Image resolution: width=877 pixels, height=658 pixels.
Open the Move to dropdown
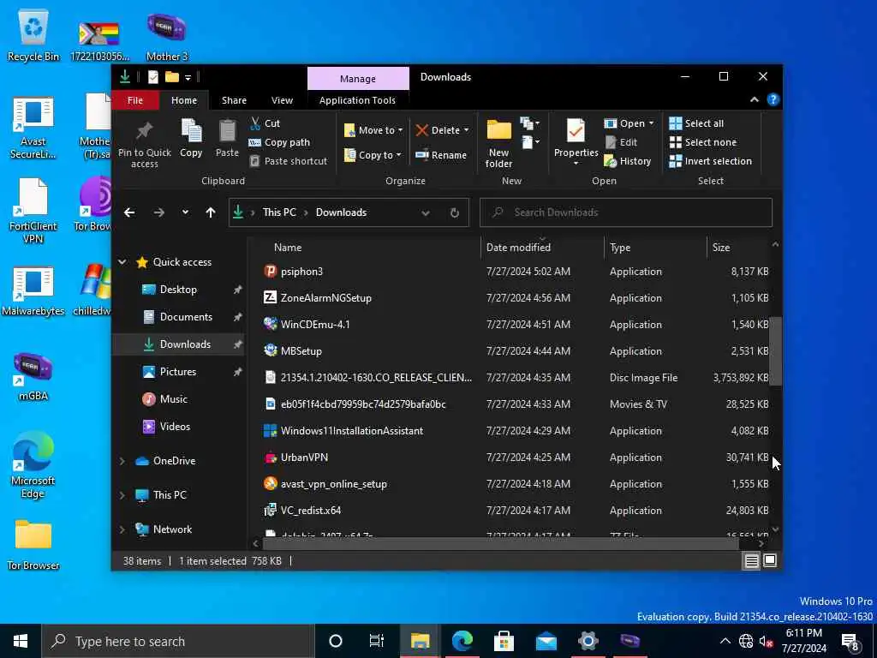click(373, 130)
